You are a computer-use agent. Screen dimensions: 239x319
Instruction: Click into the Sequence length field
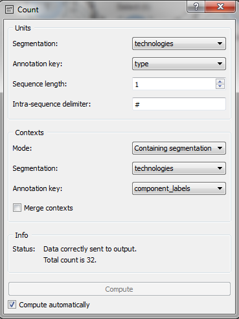pos(174,84)
